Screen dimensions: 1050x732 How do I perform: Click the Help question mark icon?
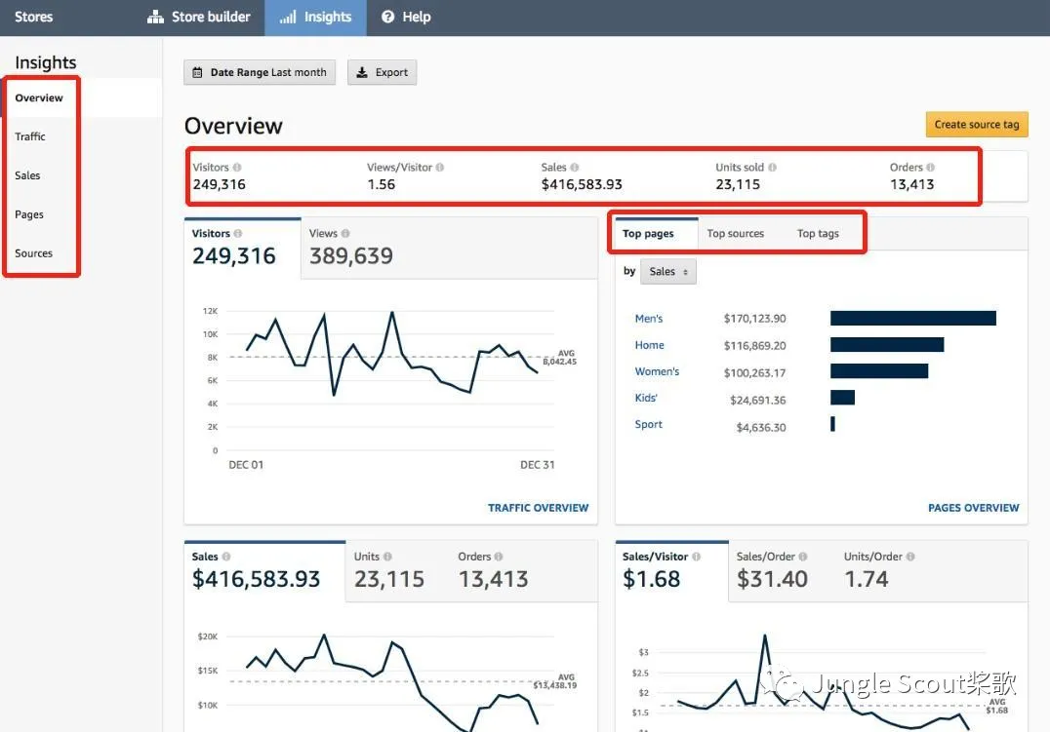(388, 18)
